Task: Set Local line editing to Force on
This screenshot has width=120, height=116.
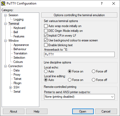Action: 70,80
